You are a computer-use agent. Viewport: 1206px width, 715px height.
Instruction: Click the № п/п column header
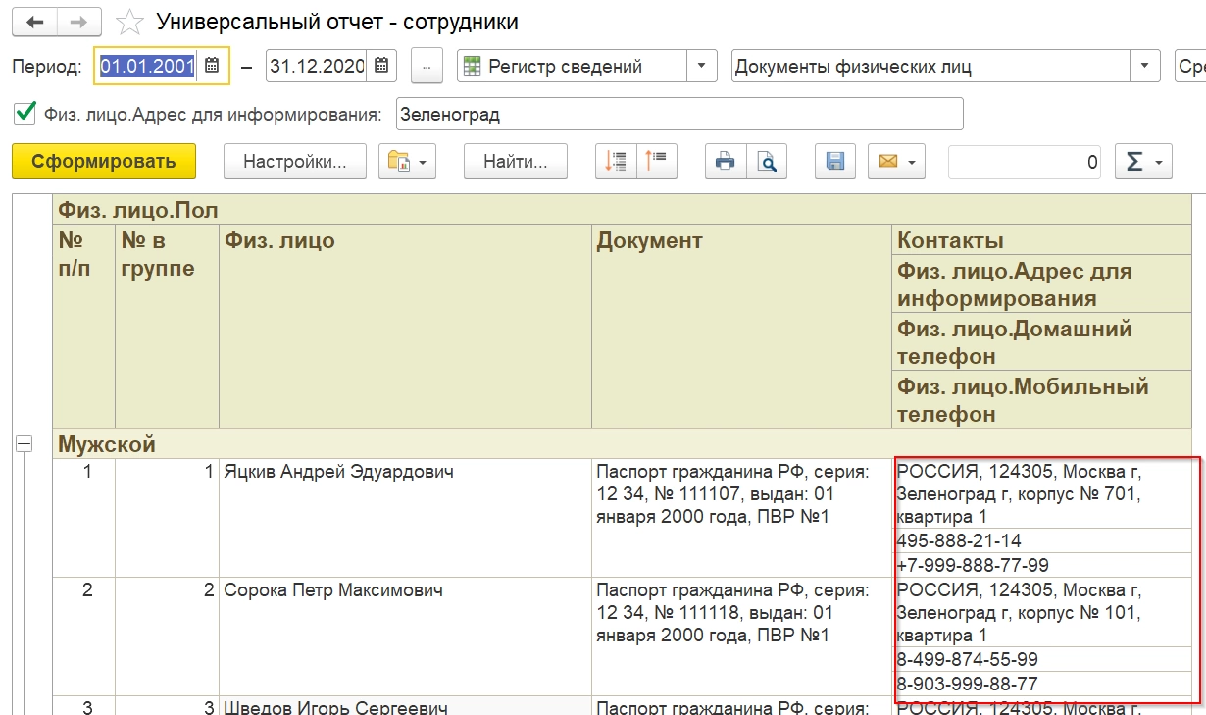click(x=83, y=327)
